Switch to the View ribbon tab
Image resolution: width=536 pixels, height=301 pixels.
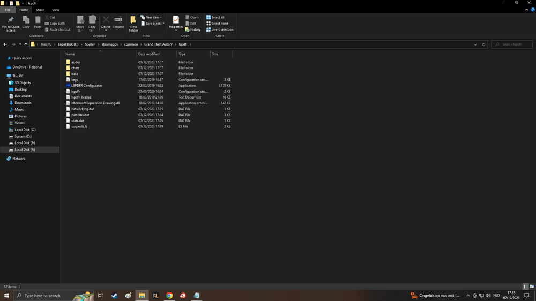[55, 10]
